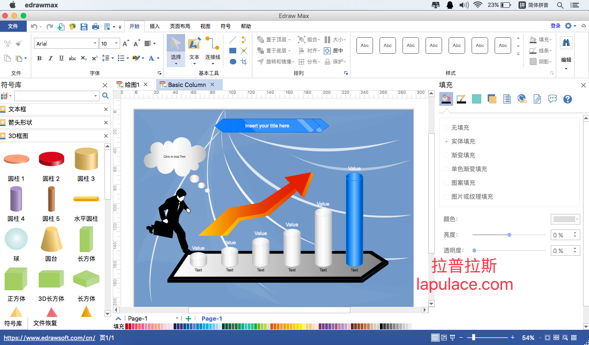
Task: Apply Bold formatting
Action: click(x=39, y=58)
